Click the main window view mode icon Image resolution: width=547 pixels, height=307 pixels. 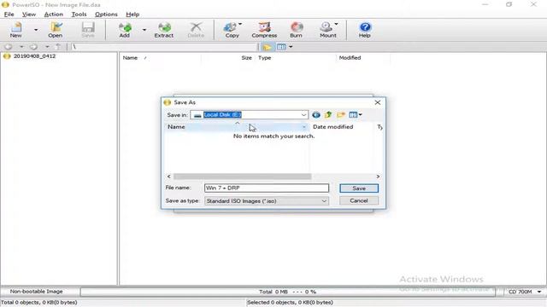281,47
